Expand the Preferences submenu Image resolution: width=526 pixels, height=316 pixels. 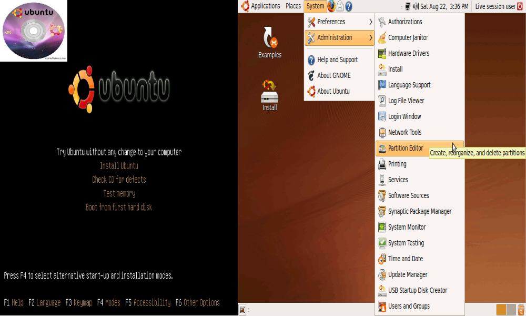339,22
